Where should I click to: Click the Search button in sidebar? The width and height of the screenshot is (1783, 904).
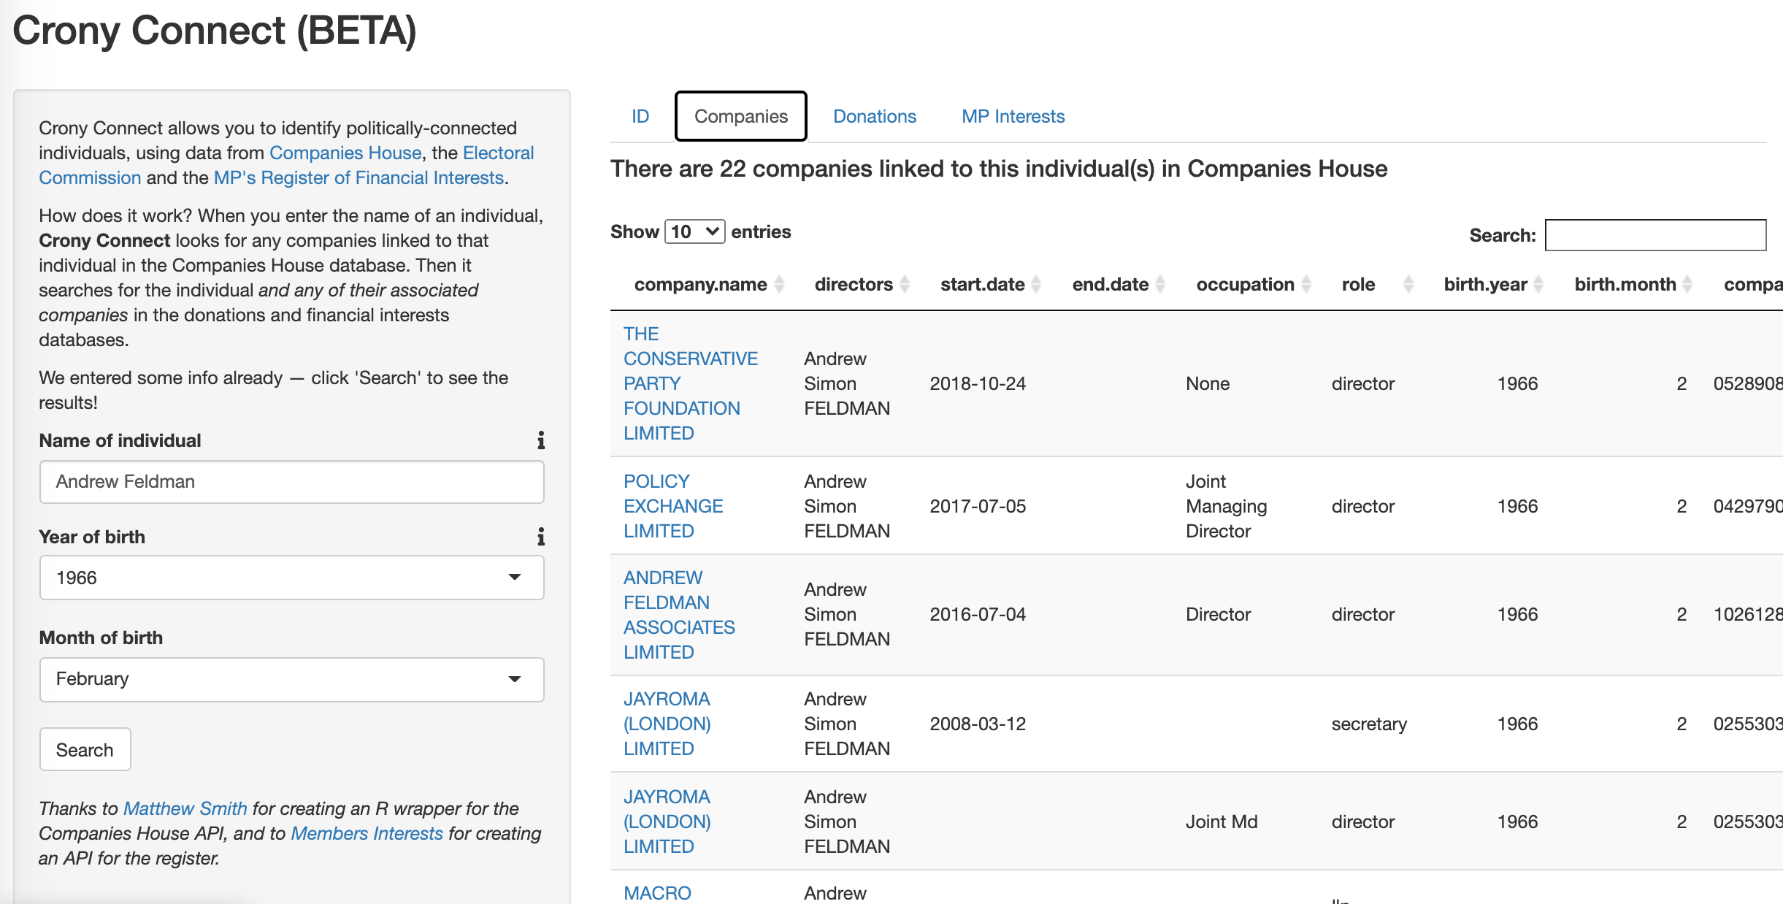[85, 749]
